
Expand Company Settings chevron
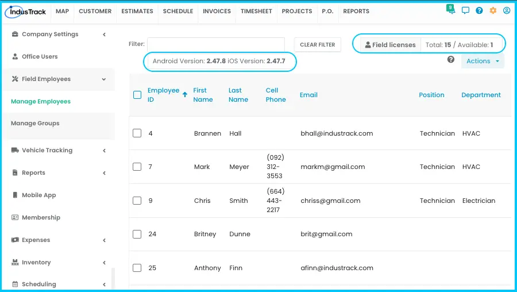click(104, 34)
